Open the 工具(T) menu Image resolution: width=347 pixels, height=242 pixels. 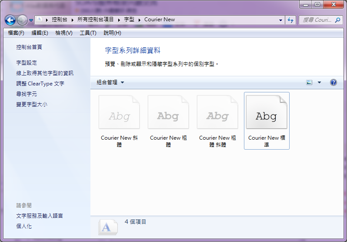88,33
